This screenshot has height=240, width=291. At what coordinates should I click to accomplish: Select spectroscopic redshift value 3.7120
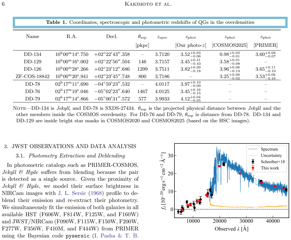(162, 54)
